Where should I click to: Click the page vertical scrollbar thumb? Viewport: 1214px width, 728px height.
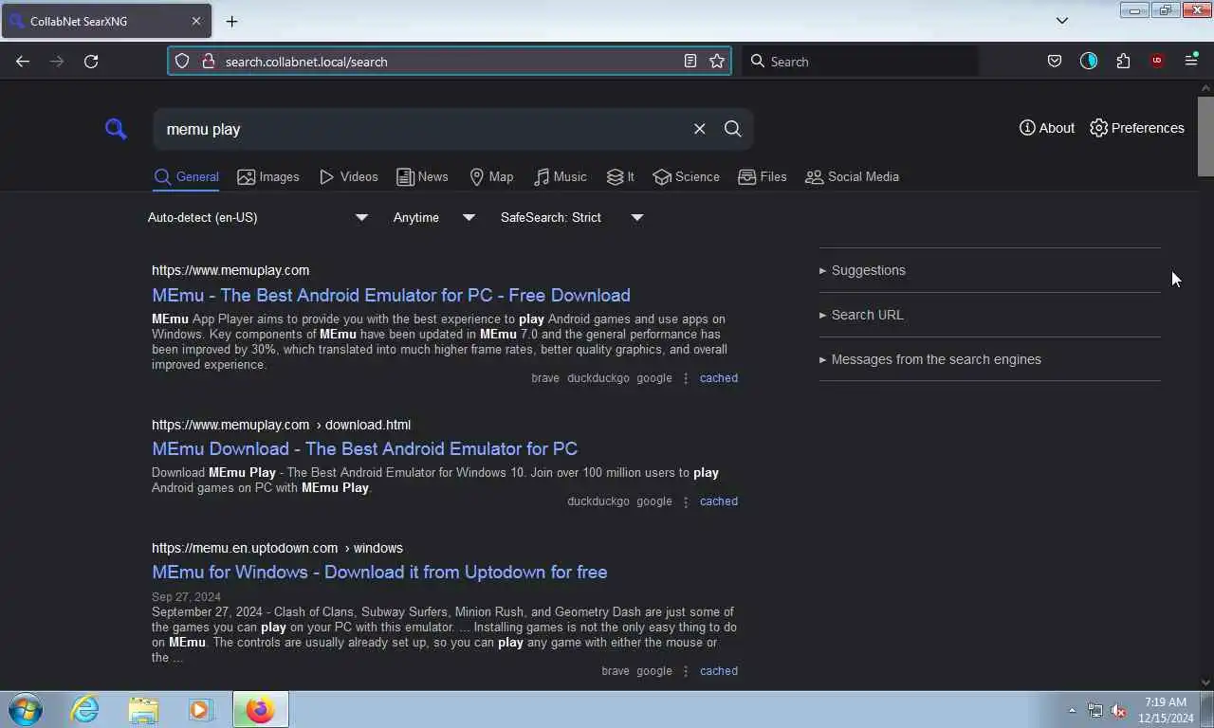coord(1205,136)
